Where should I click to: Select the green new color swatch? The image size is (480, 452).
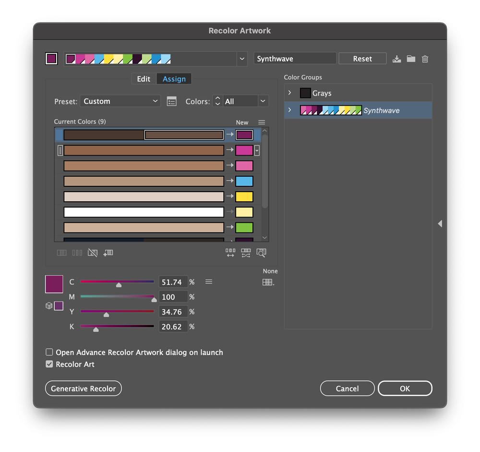click(244, 227)
